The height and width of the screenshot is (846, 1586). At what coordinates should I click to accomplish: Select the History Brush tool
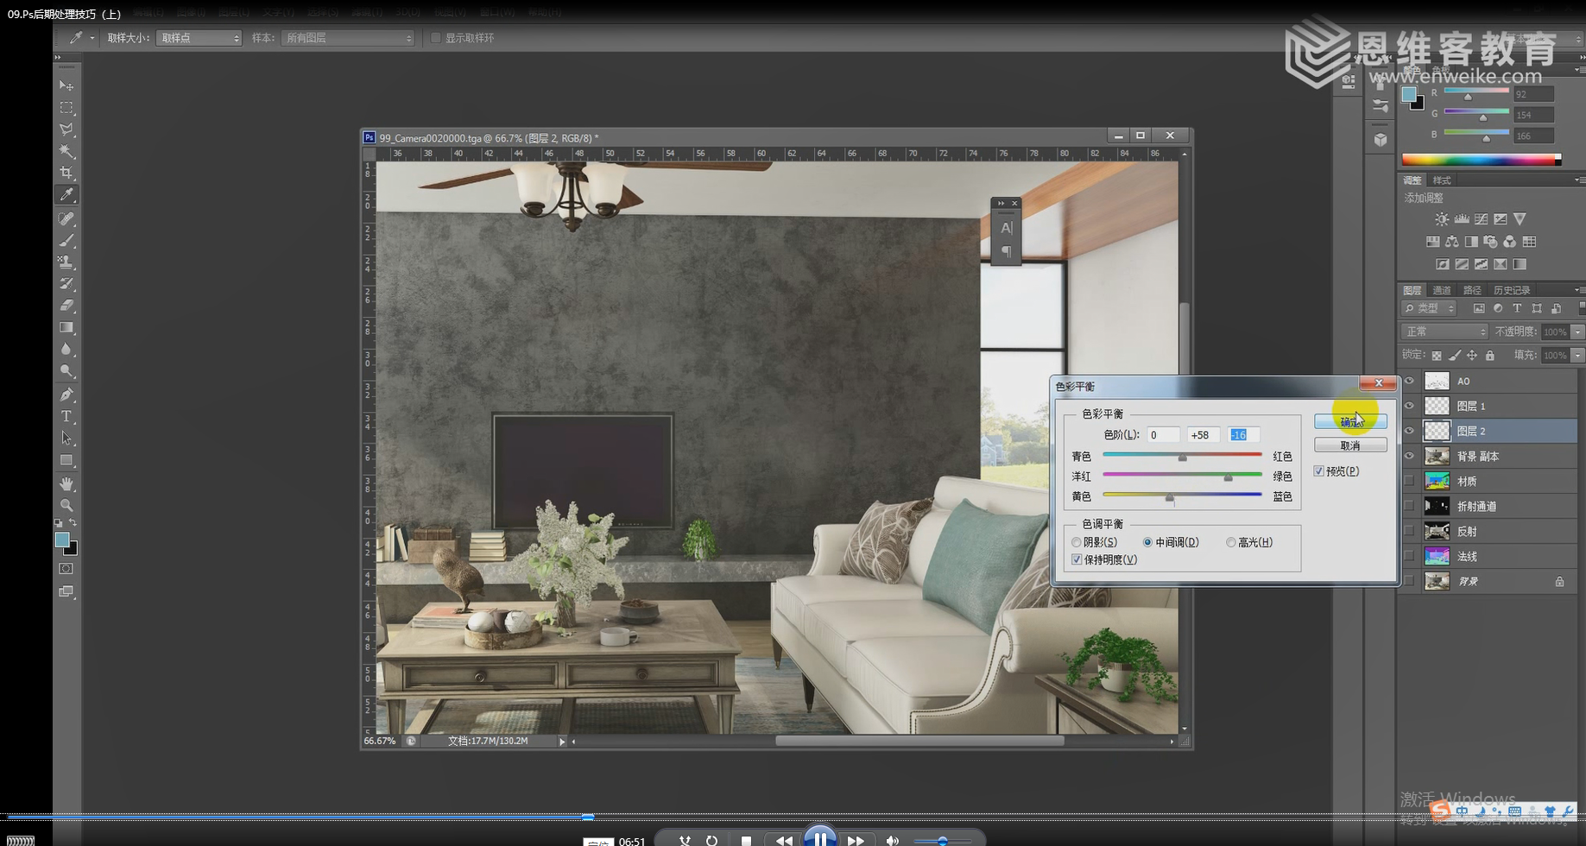[66, 283]
